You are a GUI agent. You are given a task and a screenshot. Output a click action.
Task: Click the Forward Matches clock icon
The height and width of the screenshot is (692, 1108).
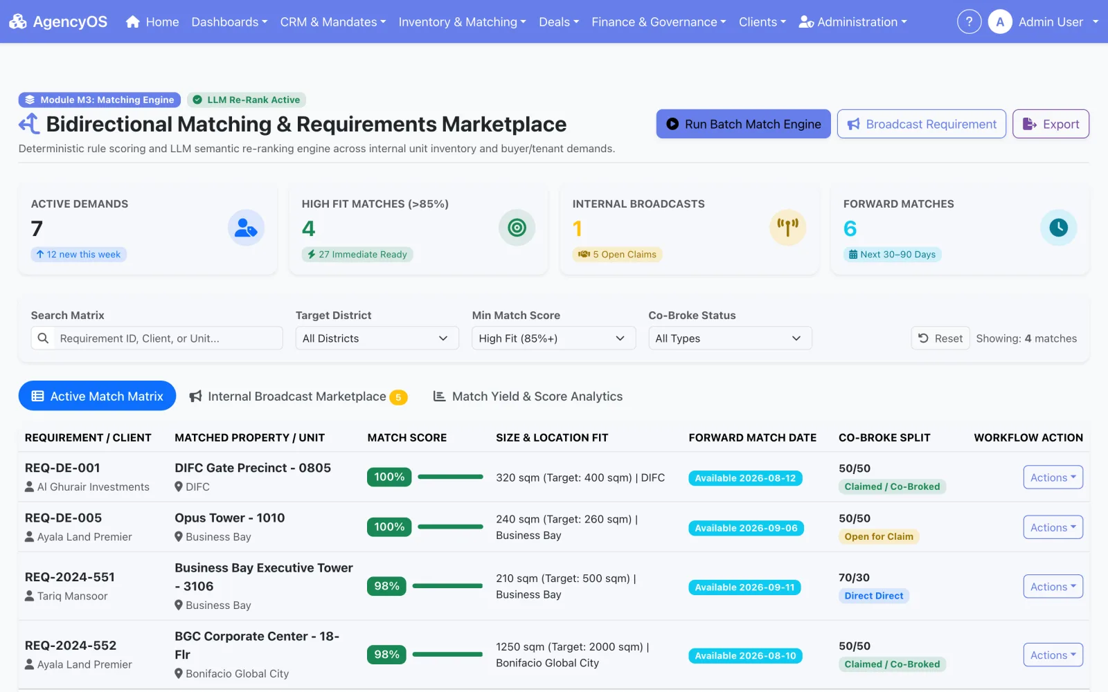[1058, 228]
